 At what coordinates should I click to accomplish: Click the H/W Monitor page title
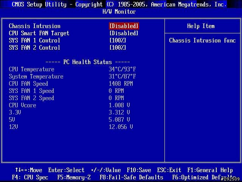pyautogui.click(x=119, y=12)
